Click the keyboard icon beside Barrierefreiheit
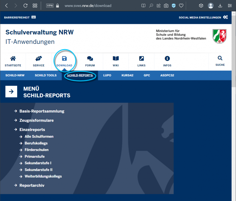The image size is (236, 201). pos(34,17)
